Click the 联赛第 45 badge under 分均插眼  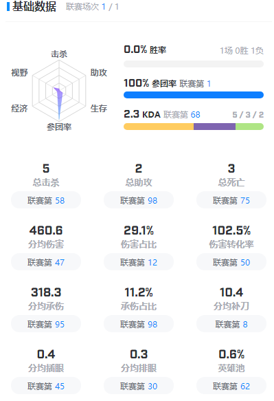point(46,386)
